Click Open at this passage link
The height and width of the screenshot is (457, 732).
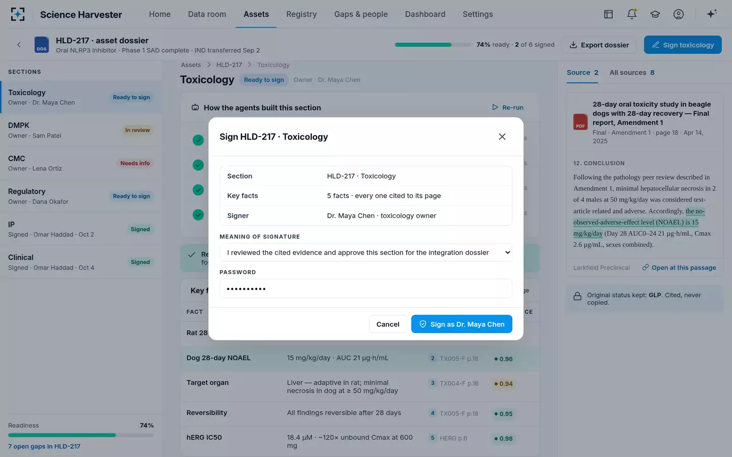(679, 268)
